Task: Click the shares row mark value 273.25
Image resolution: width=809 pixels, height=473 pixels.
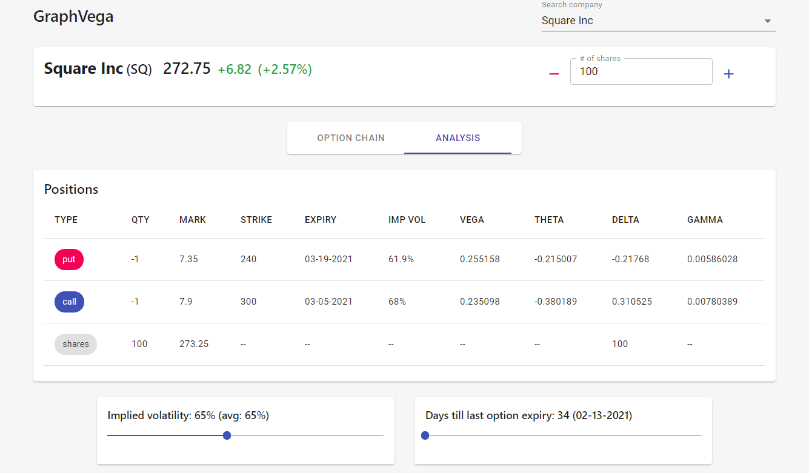Action: click(x=194, y=344)
